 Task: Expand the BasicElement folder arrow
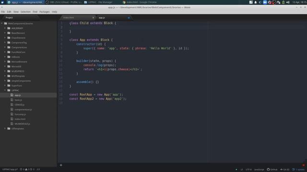[x=5, y=33]
